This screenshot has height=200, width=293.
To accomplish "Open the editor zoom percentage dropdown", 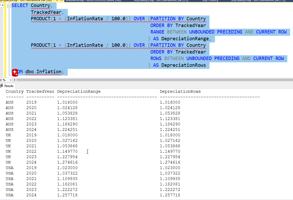I will (10, 80).
